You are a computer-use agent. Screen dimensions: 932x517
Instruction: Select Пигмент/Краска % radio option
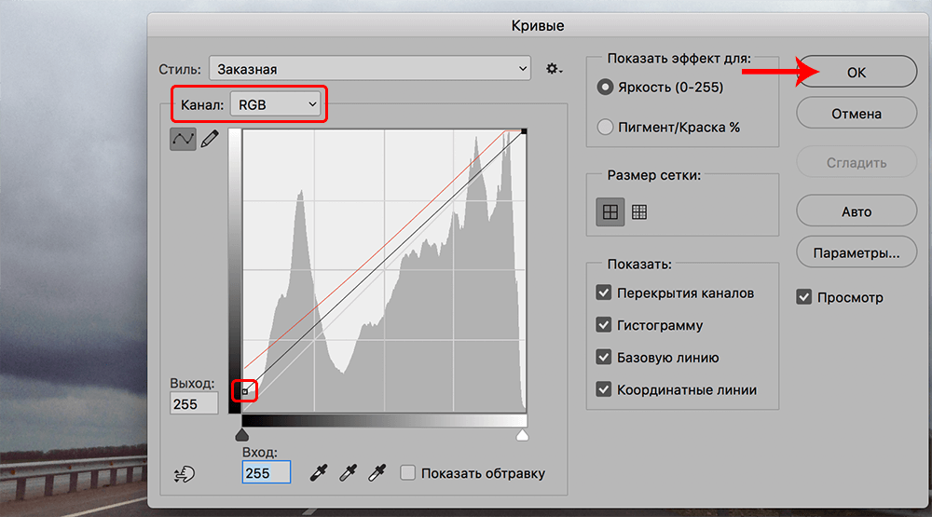(605, 127)
